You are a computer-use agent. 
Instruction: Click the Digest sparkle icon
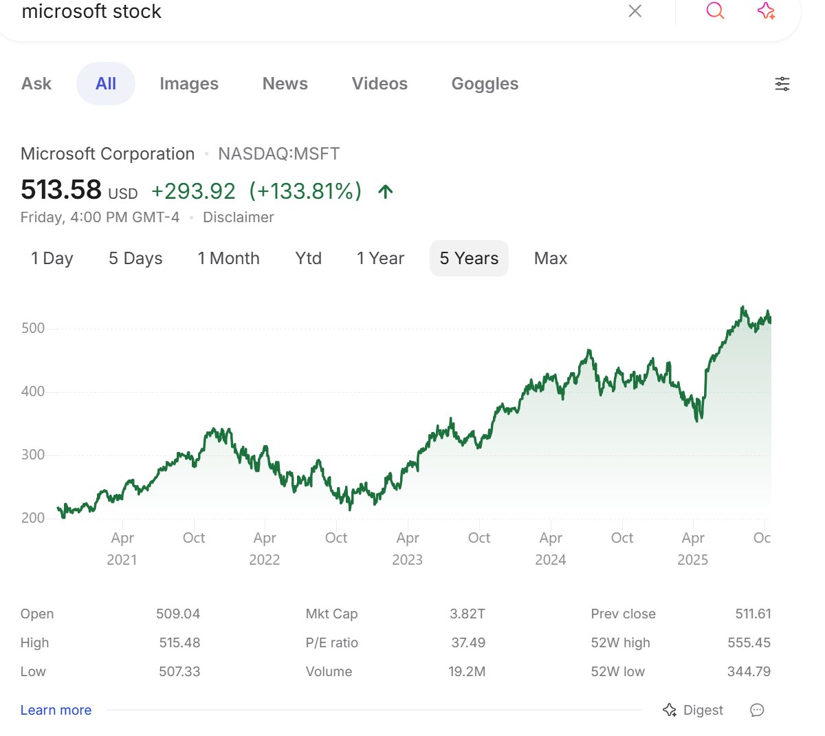pos(670,710)
